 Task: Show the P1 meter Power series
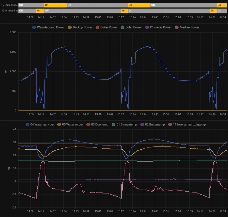coord(158,27)
